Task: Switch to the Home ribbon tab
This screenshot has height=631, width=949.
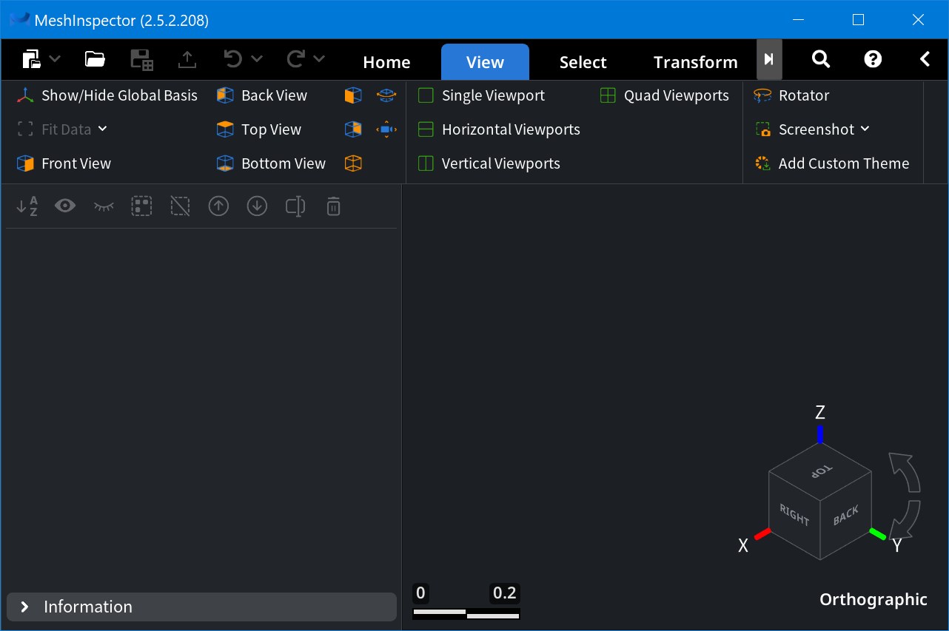Action: coord(386,62)
